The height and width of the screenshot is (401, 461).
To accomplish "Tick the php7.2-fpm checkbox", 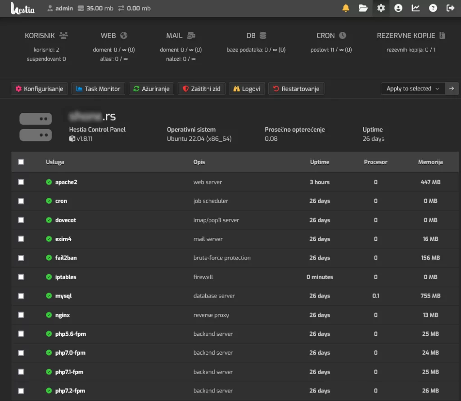I will coord(21,391).
